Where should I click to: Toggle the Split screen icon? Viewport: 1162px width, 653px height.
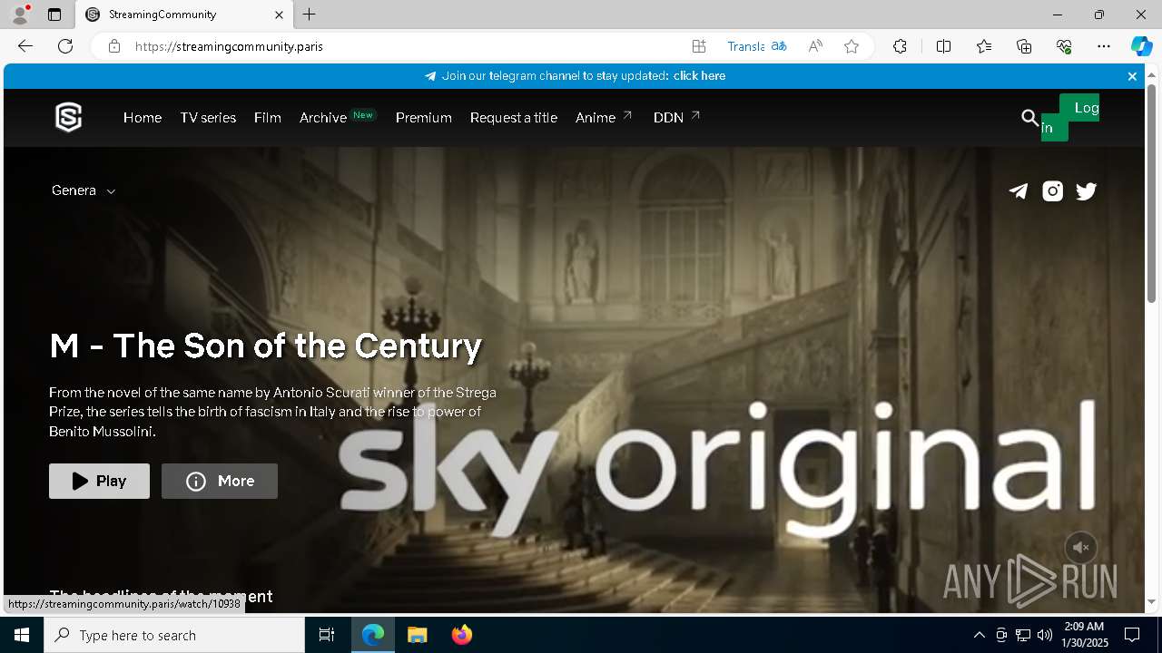coord(943,46)
